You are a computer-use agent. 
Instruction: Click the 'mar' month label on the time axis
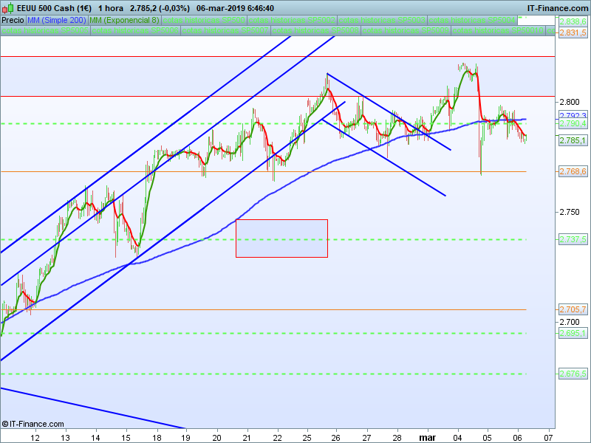tap(428, 438)
